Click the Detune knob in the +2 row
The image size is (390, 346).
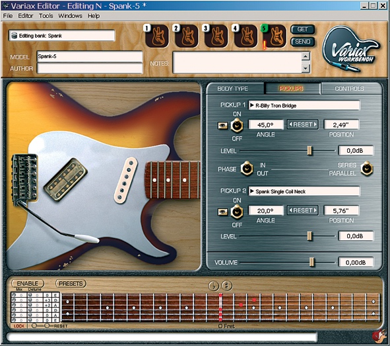pos(30,305)
